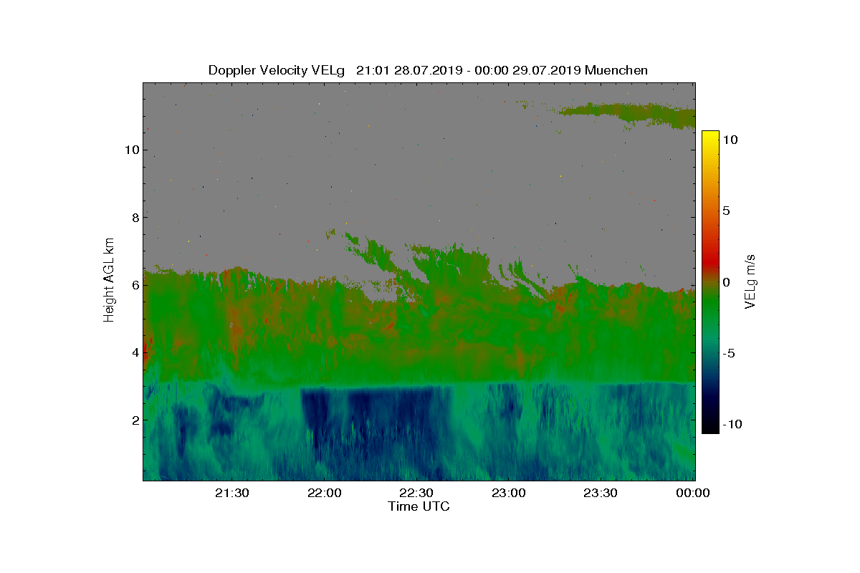Click the height tick label 4
This screenshot has height=573, width=860.
point(134,352)
